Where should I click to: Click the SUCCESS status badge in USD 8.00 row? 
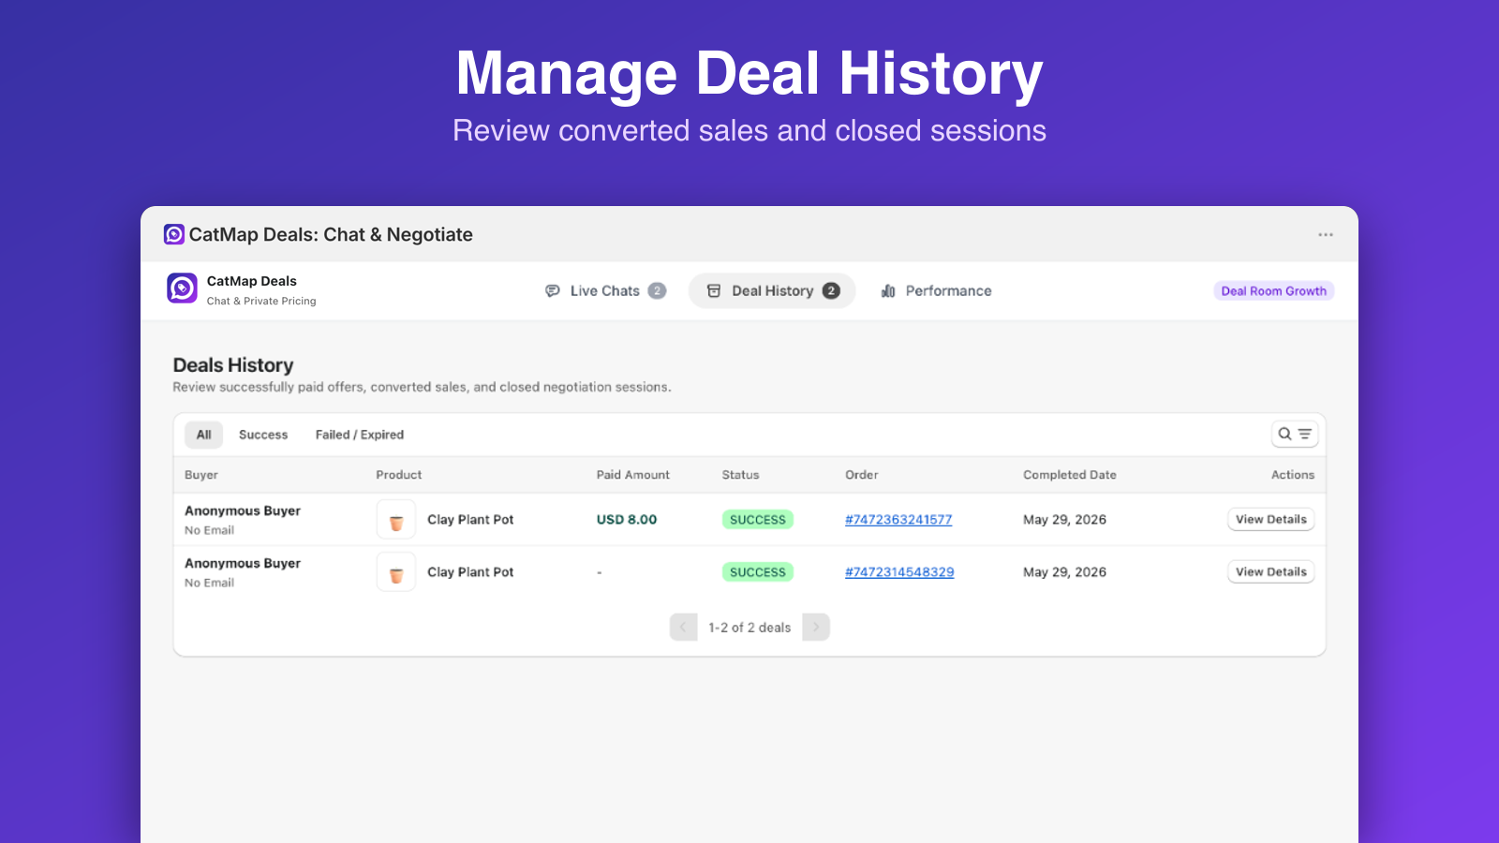pos(758,520)
